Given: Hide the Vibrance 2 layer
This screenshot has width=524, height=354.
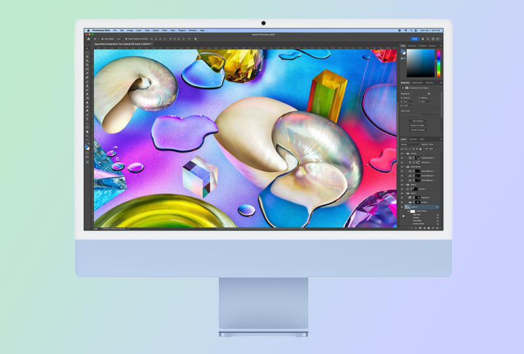Looking at the screenshot, I should coord(402,162).
